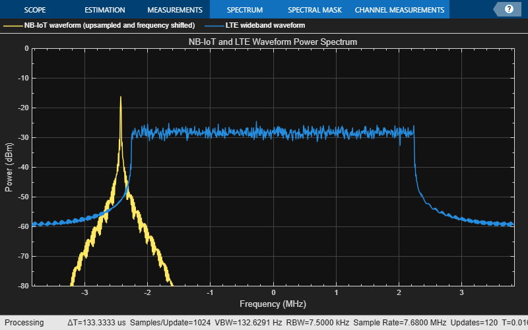Click the plot title NB-IoT and LTE Waveform Power Spectrum
The height and width of the screenshot is (330, 528).
273,42
